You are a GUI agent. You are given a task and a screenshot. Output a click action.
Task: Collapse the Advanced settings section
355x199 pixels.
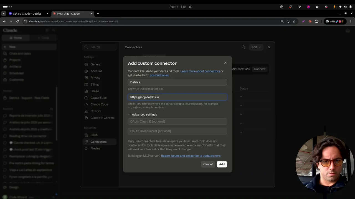point(143,114)
